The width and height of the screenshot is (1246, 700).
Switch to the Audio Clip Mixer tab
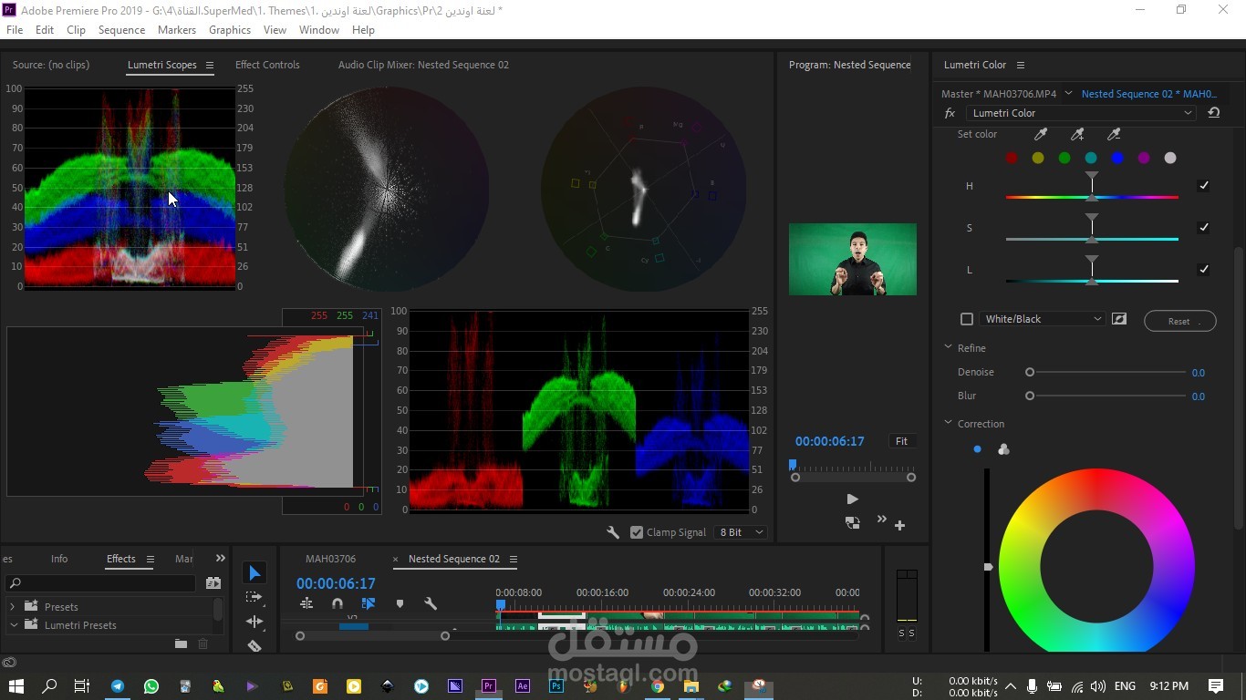tap(423, 65)
